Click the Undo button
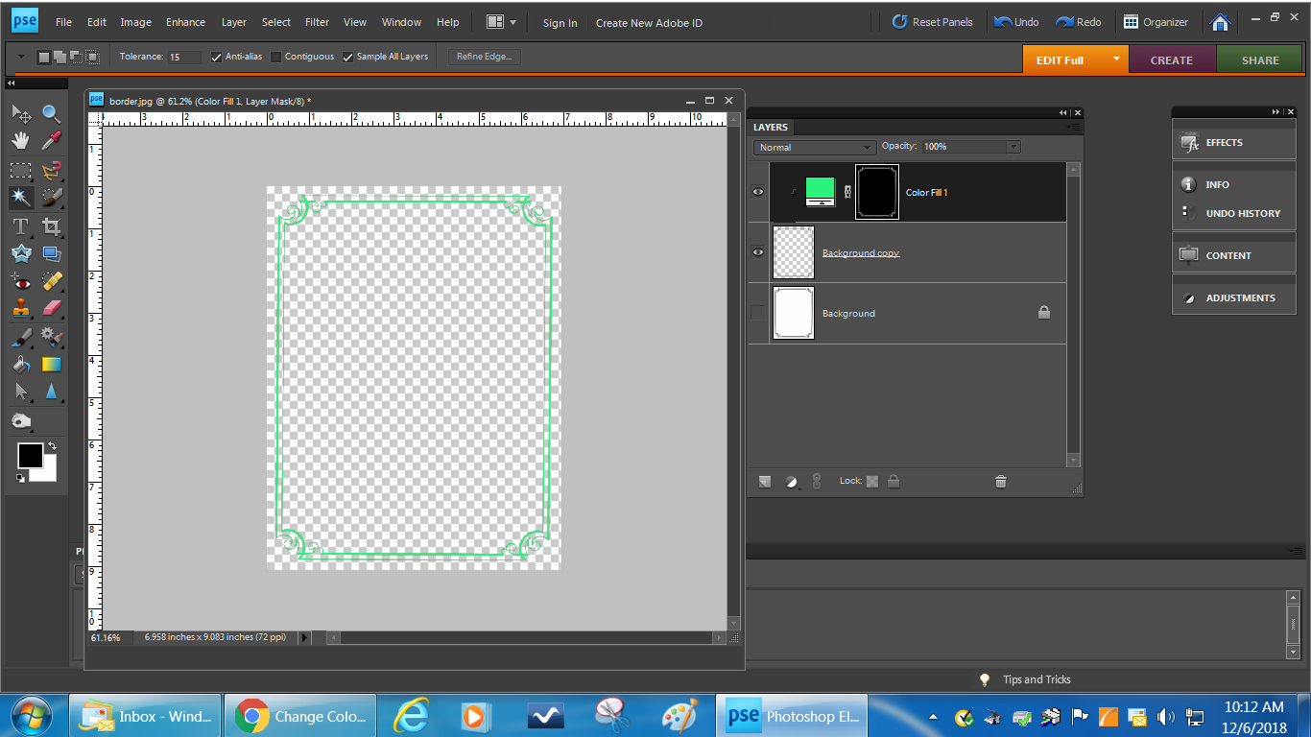The width and height of the screenshot is (1311, 737). point(1016,22)
